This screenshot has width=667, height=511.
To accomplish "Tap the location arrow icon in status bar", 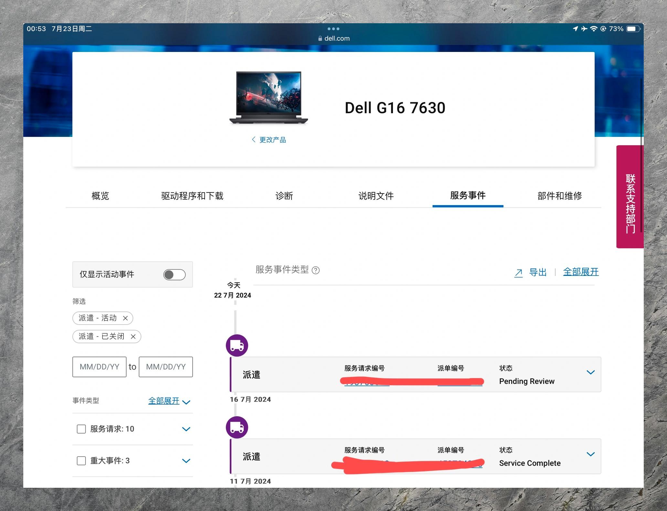I will pos(576,29).
